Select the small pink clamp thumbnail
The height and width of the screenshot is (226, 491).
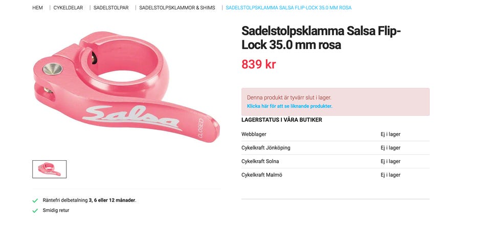(x=50, y=169)
